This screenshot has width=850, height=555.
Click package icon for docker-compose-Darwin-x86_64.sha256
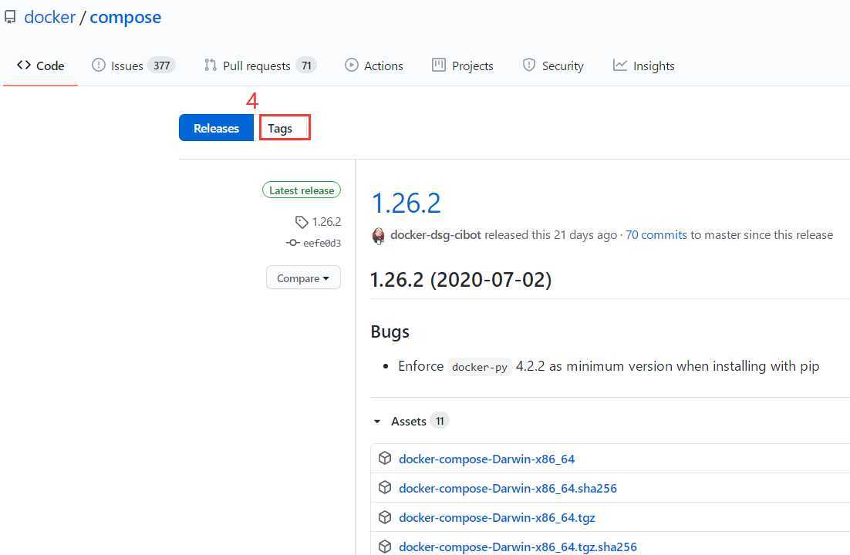385,488
